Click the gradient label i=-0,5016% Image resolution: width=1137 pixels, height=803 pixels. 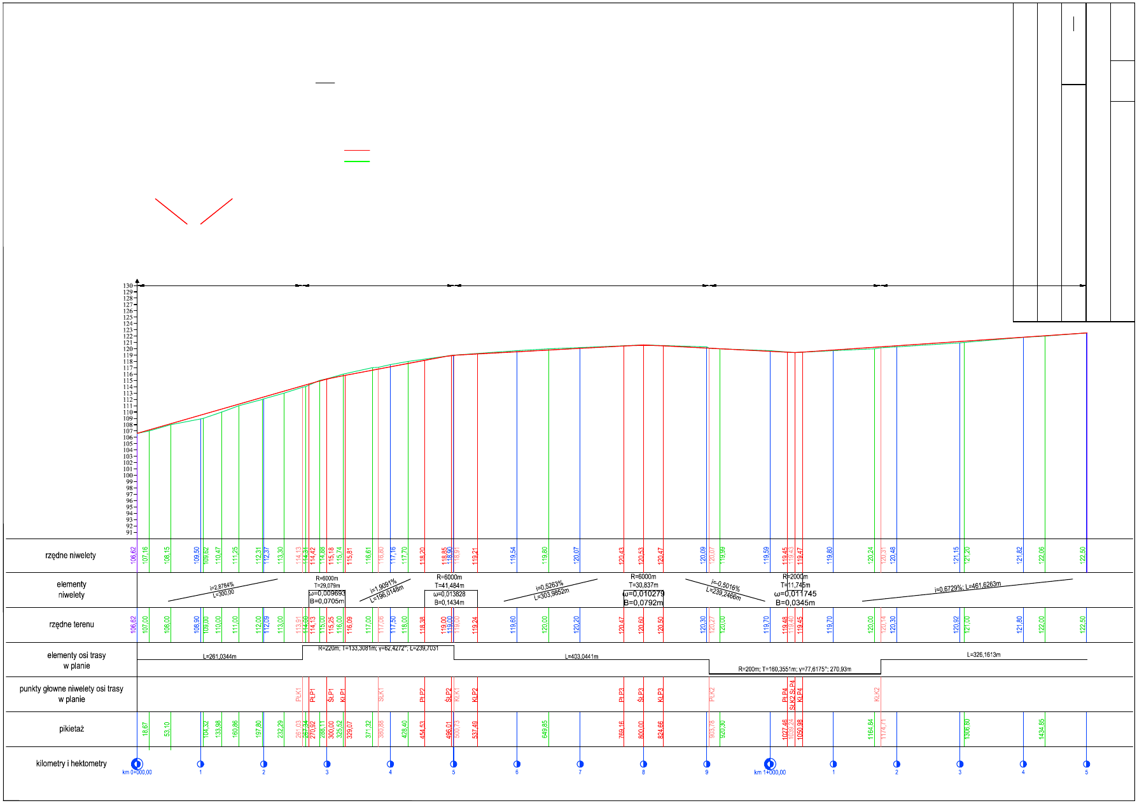(x=725, y=585)
